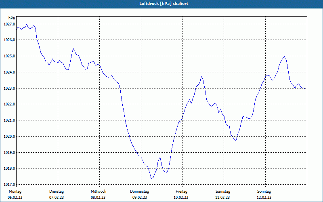This screenshot has width=323, height=202.
Task: Click the Dienstag day label
Action: point(57,191)
